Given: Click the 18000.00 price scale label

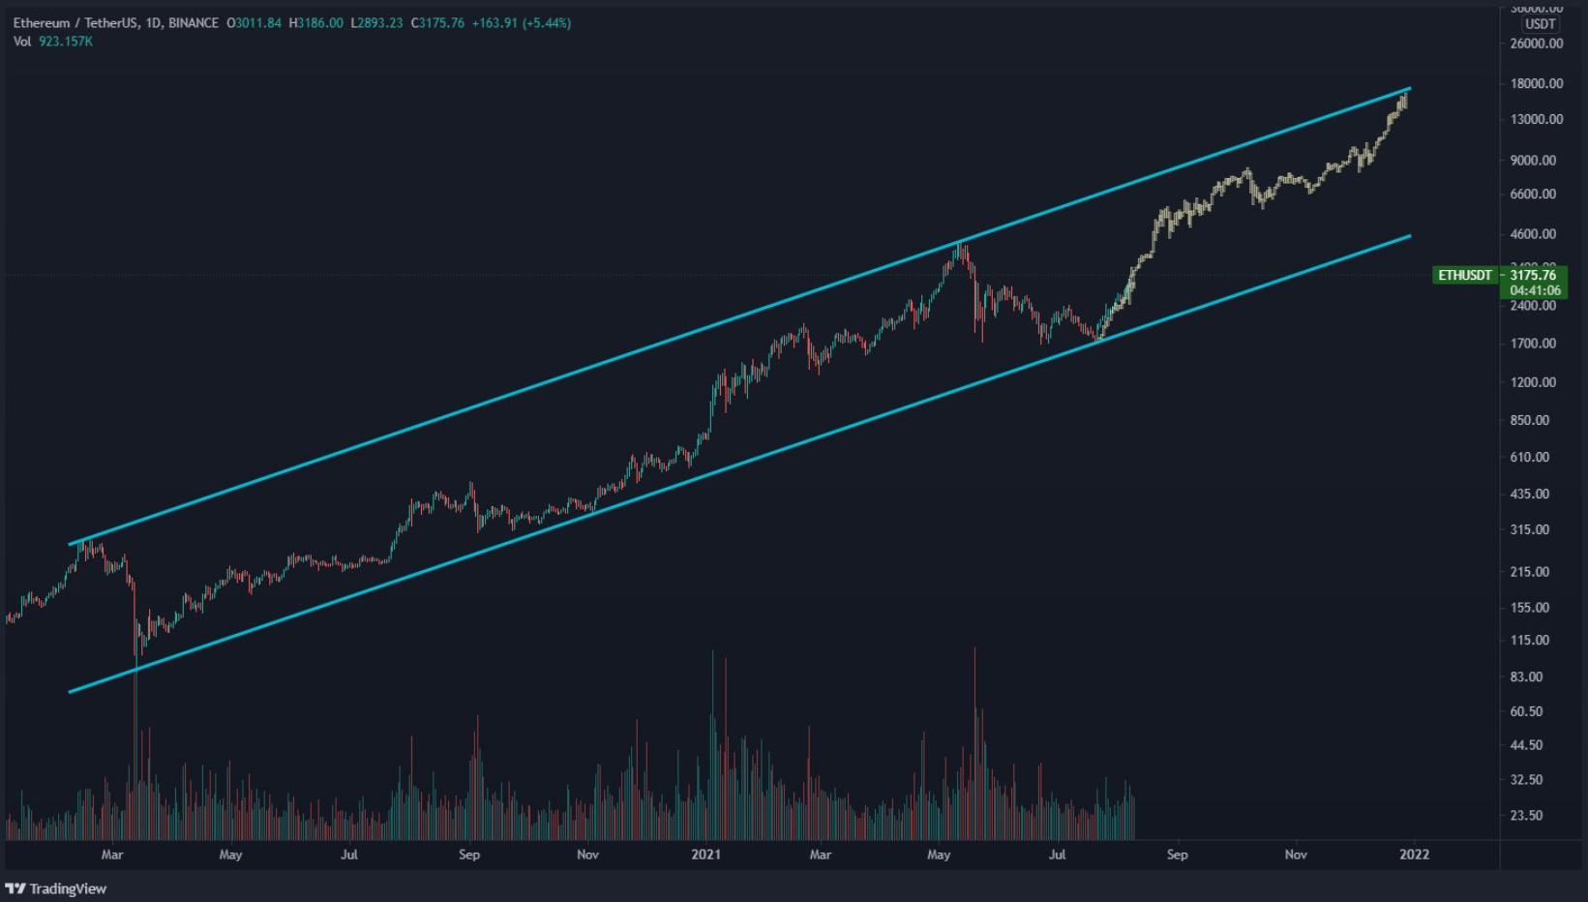Looking at the screenshot, I should pyautogui.click(x=1537, y=83).
